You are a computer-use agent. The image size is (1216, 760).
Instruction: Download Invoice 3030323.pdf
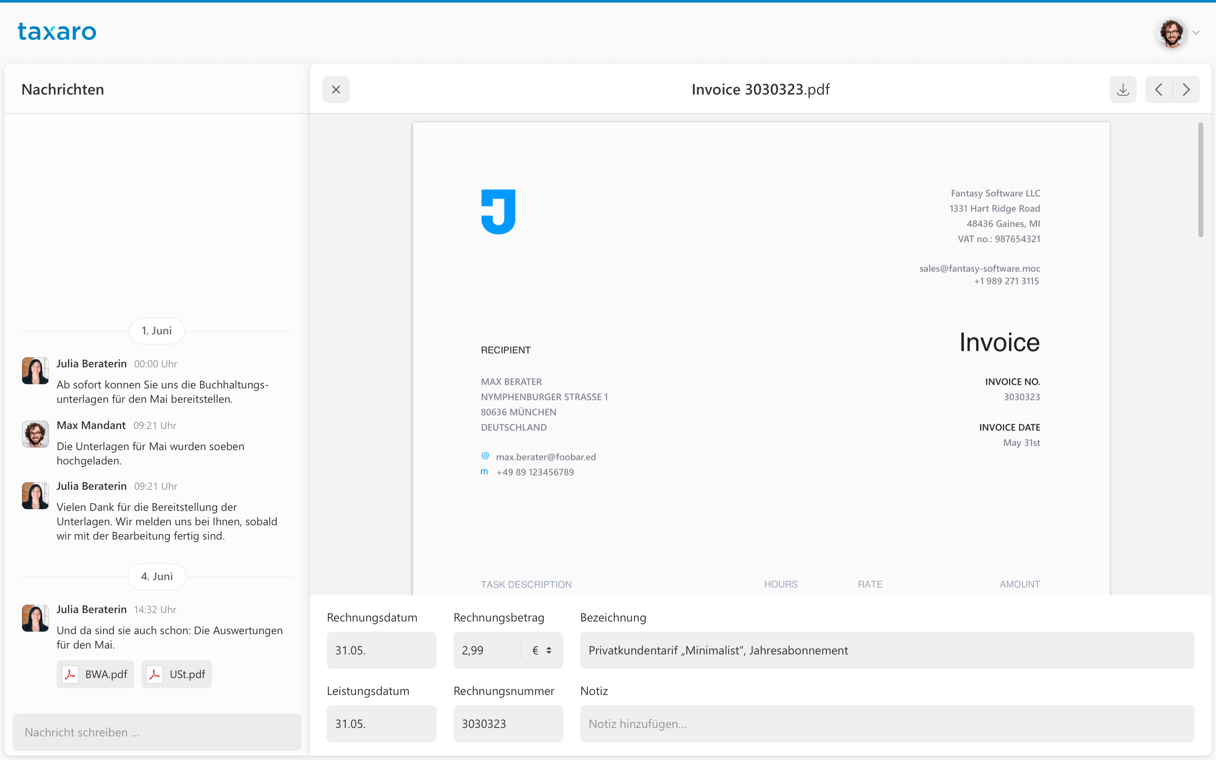[1123, 90]
